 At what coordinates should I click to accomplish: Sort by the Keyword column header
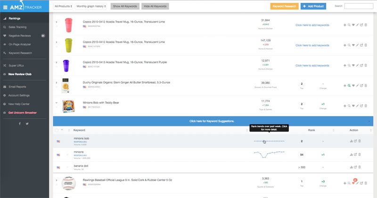(79, 130)
